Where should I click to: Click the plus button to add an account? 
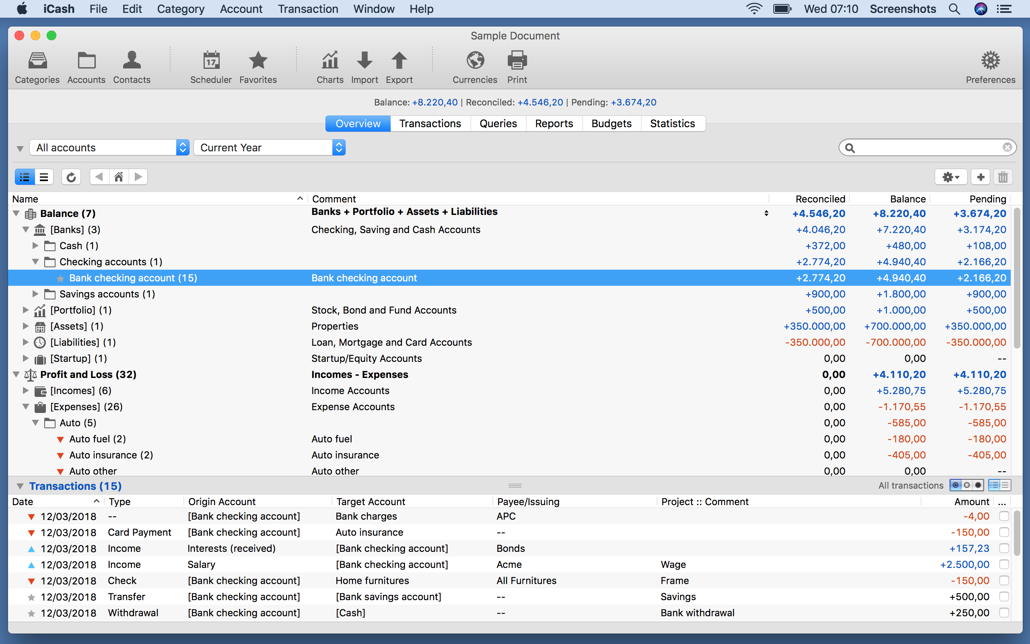[x=980, y=177]
